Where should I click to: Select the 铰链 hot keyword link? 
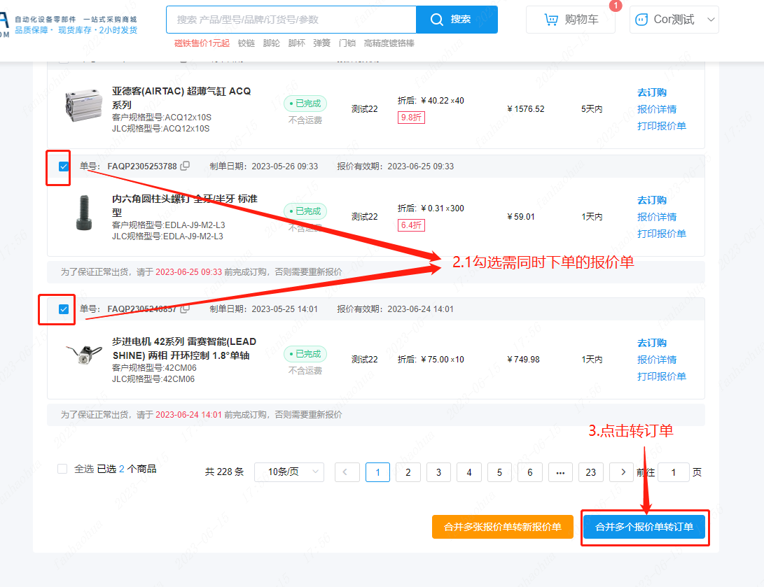pos(246,43)
